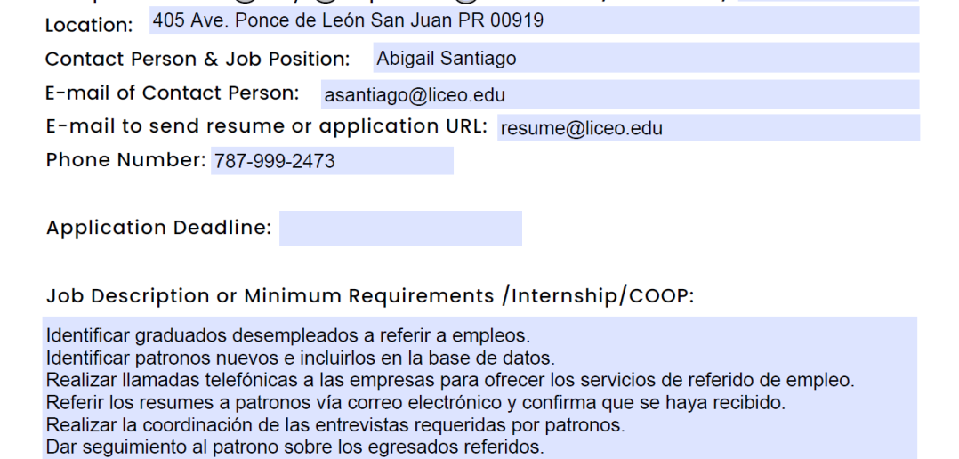Viewport: 959px width, 459px height.
Task: Select the Contact Person & Job Position field
Action: [646, 58]
